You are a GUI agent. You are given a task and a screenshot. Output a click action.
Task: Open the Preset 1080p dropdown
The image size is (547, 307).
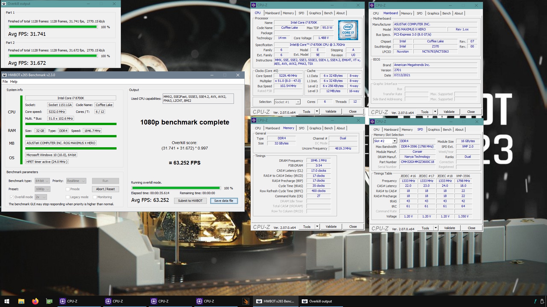42,189
